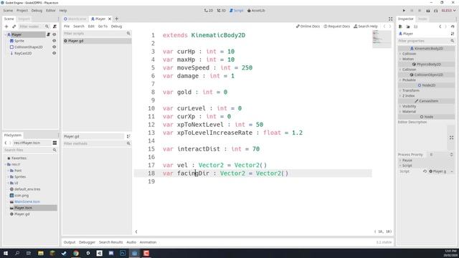The width and height of the screenshot is (459, 258).
Task: Pause the running scene
Action: [x=412, y=11]
